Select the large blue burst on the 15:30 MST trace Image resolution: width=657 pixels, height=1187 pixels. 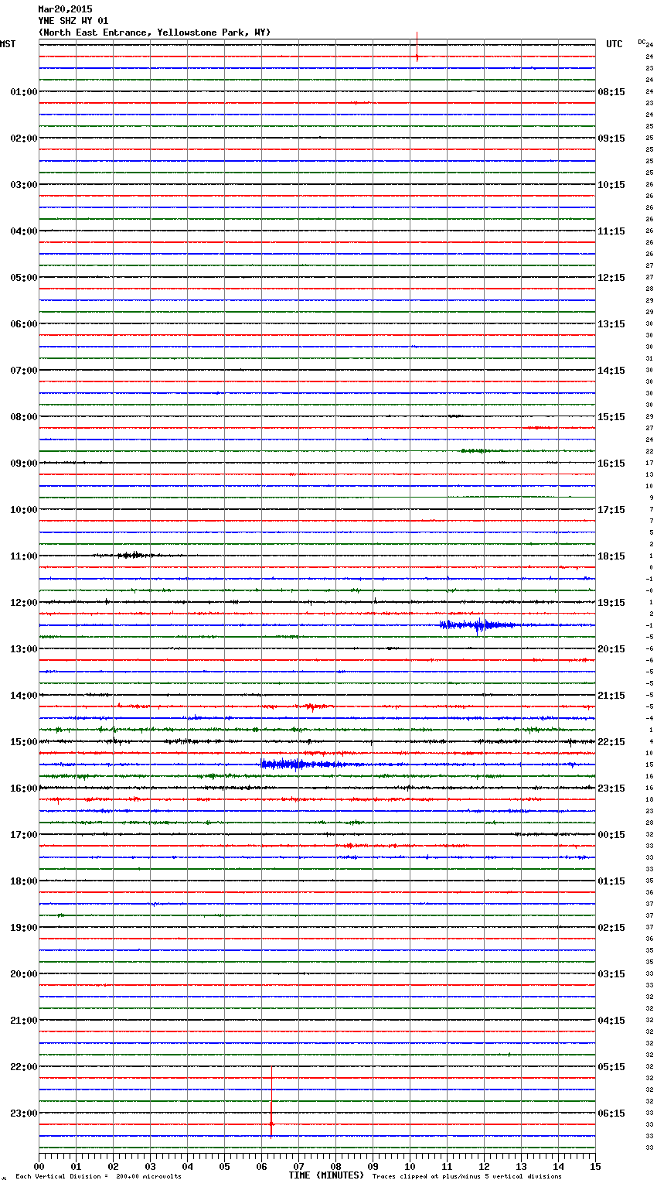[x=301, y=765]
